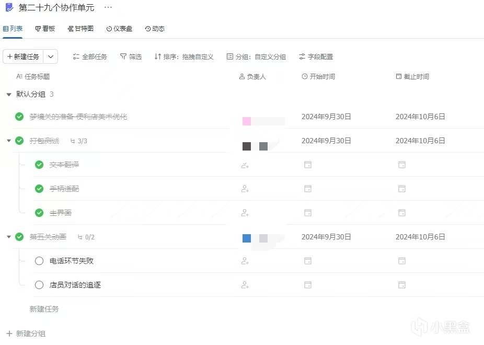This screenshot has height=345, width=484.
Task: Click the more options ellipsis beside the title
Action: (x=108, y=7)
